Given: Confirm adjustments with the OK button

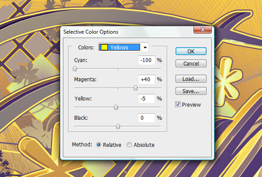Looking at the screenshot, I should pos(190,51).
